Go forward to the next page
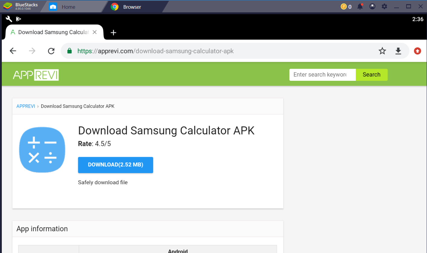The width and height of the screenshot is (427, 253). point(32,51)
